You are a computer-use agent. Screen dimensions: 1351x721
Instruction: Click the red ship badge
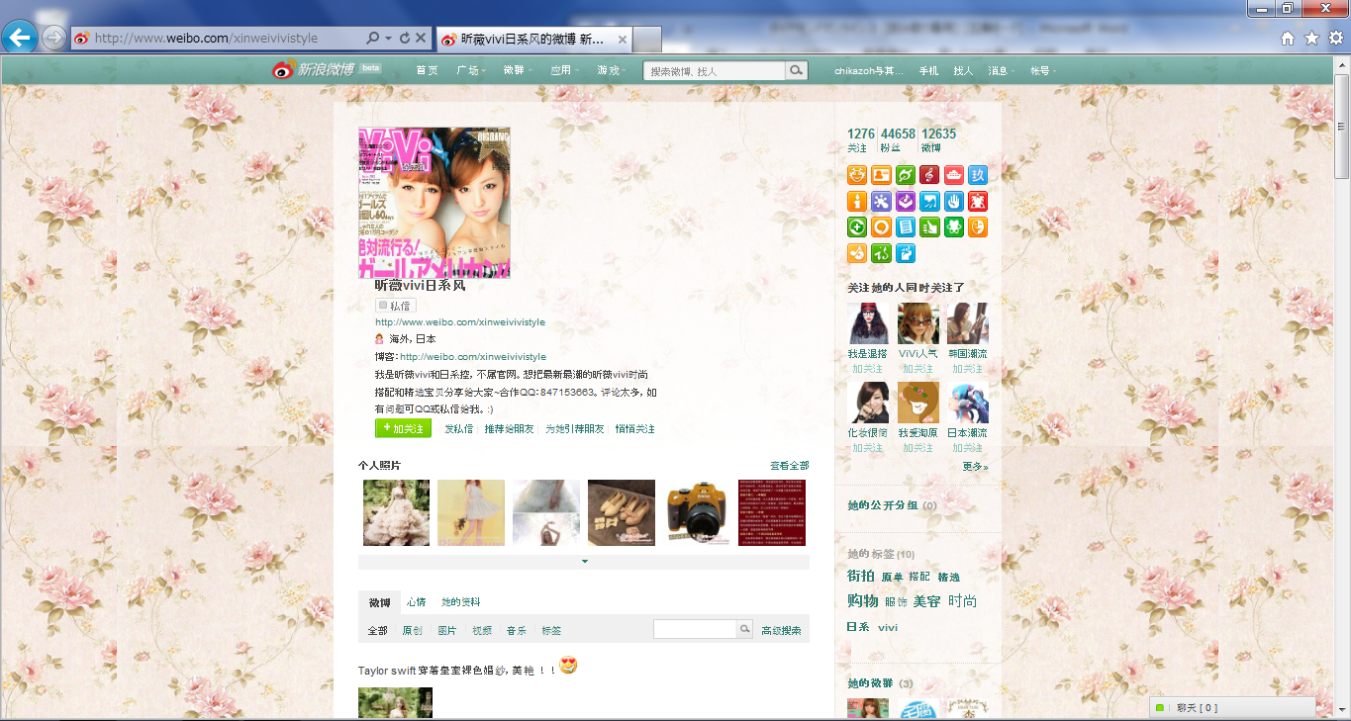(954, 175)
